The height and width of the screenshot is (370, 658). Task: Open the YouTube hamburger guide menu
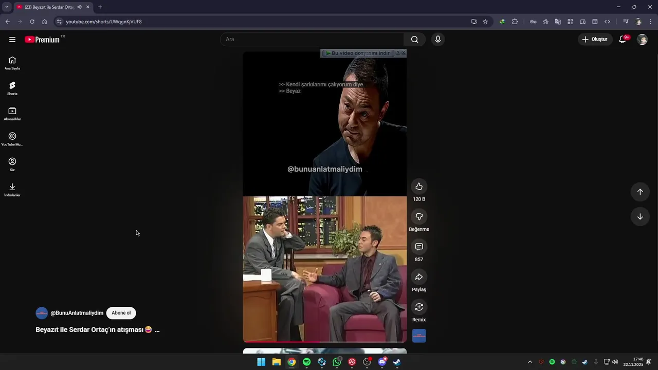point(12,40)
